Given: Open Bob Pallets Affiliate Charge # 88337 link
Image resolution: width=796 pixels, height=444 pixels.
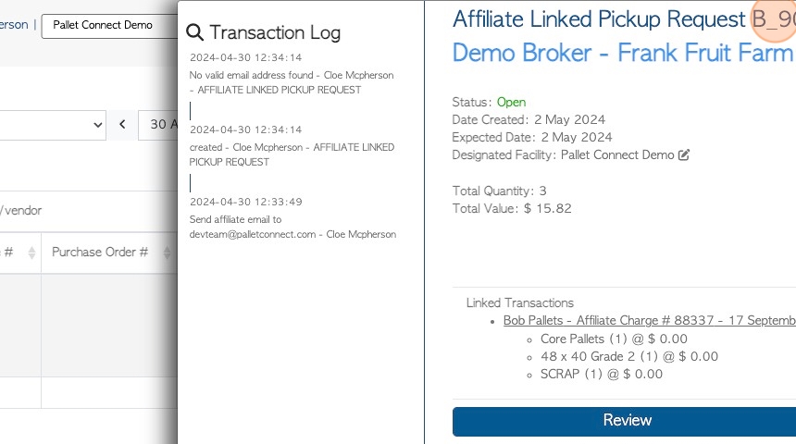Looking at the screenshot, I should pyautogui.click(x=649, y=321).
